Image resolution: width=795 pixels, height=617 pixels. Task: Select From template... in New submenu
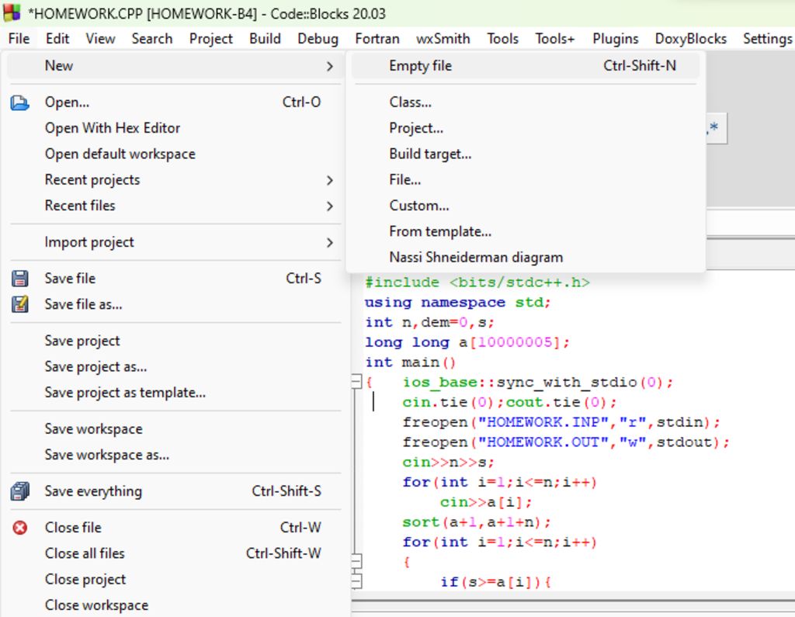tap(440, 231)
